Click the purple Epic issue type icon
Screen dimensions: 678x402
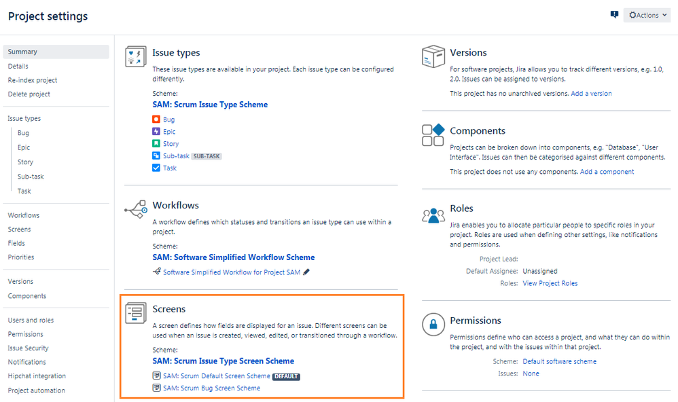156,131
